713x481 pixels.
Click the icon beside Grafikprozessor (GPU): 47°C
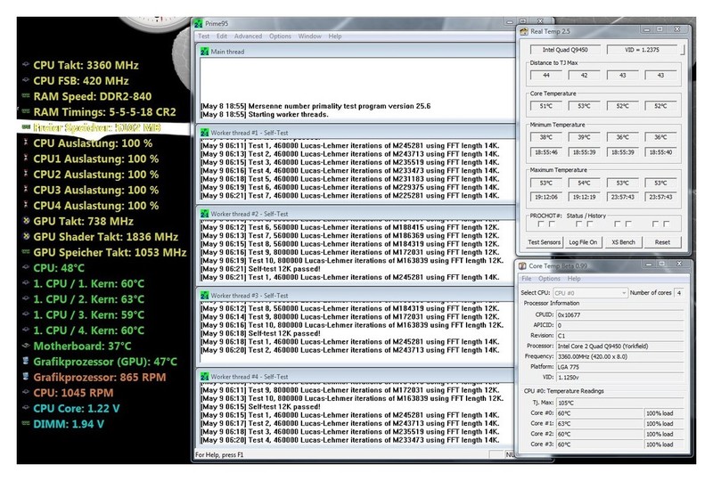[26, 361]
